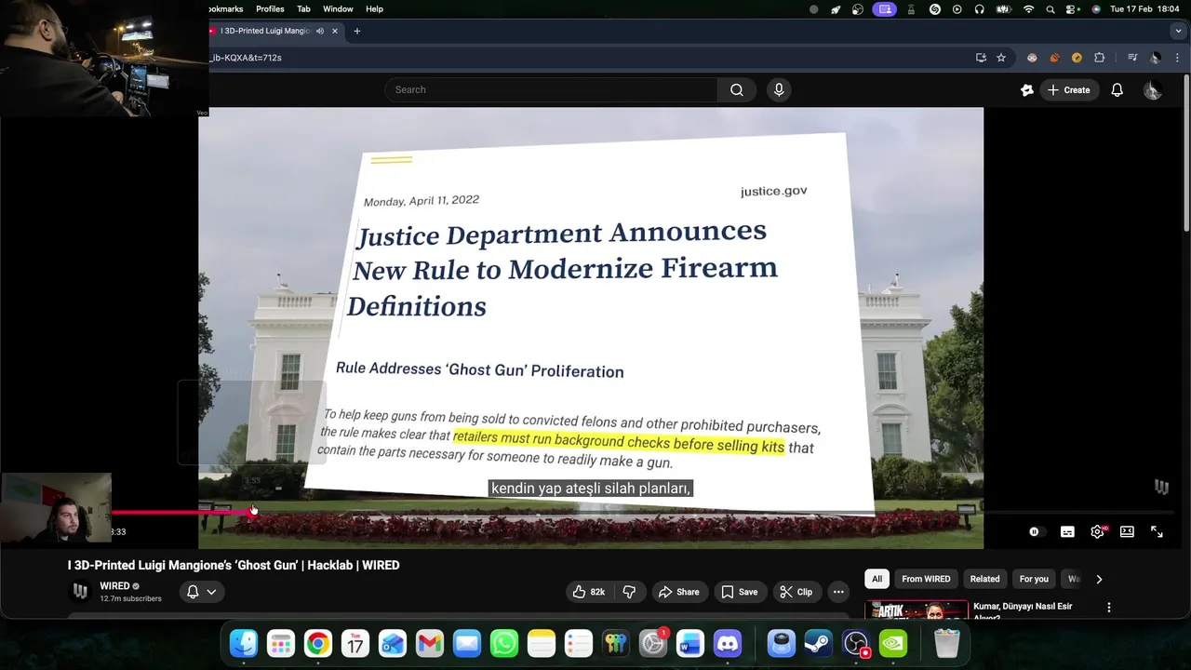
Task: Launch Finder from the Dock
Action: [244, 643]
